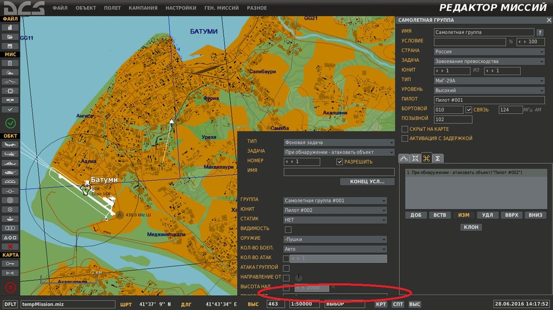This screenshot has height=310, width=553.
Task: Select the ship group placement tool
Action: [10, 164]
